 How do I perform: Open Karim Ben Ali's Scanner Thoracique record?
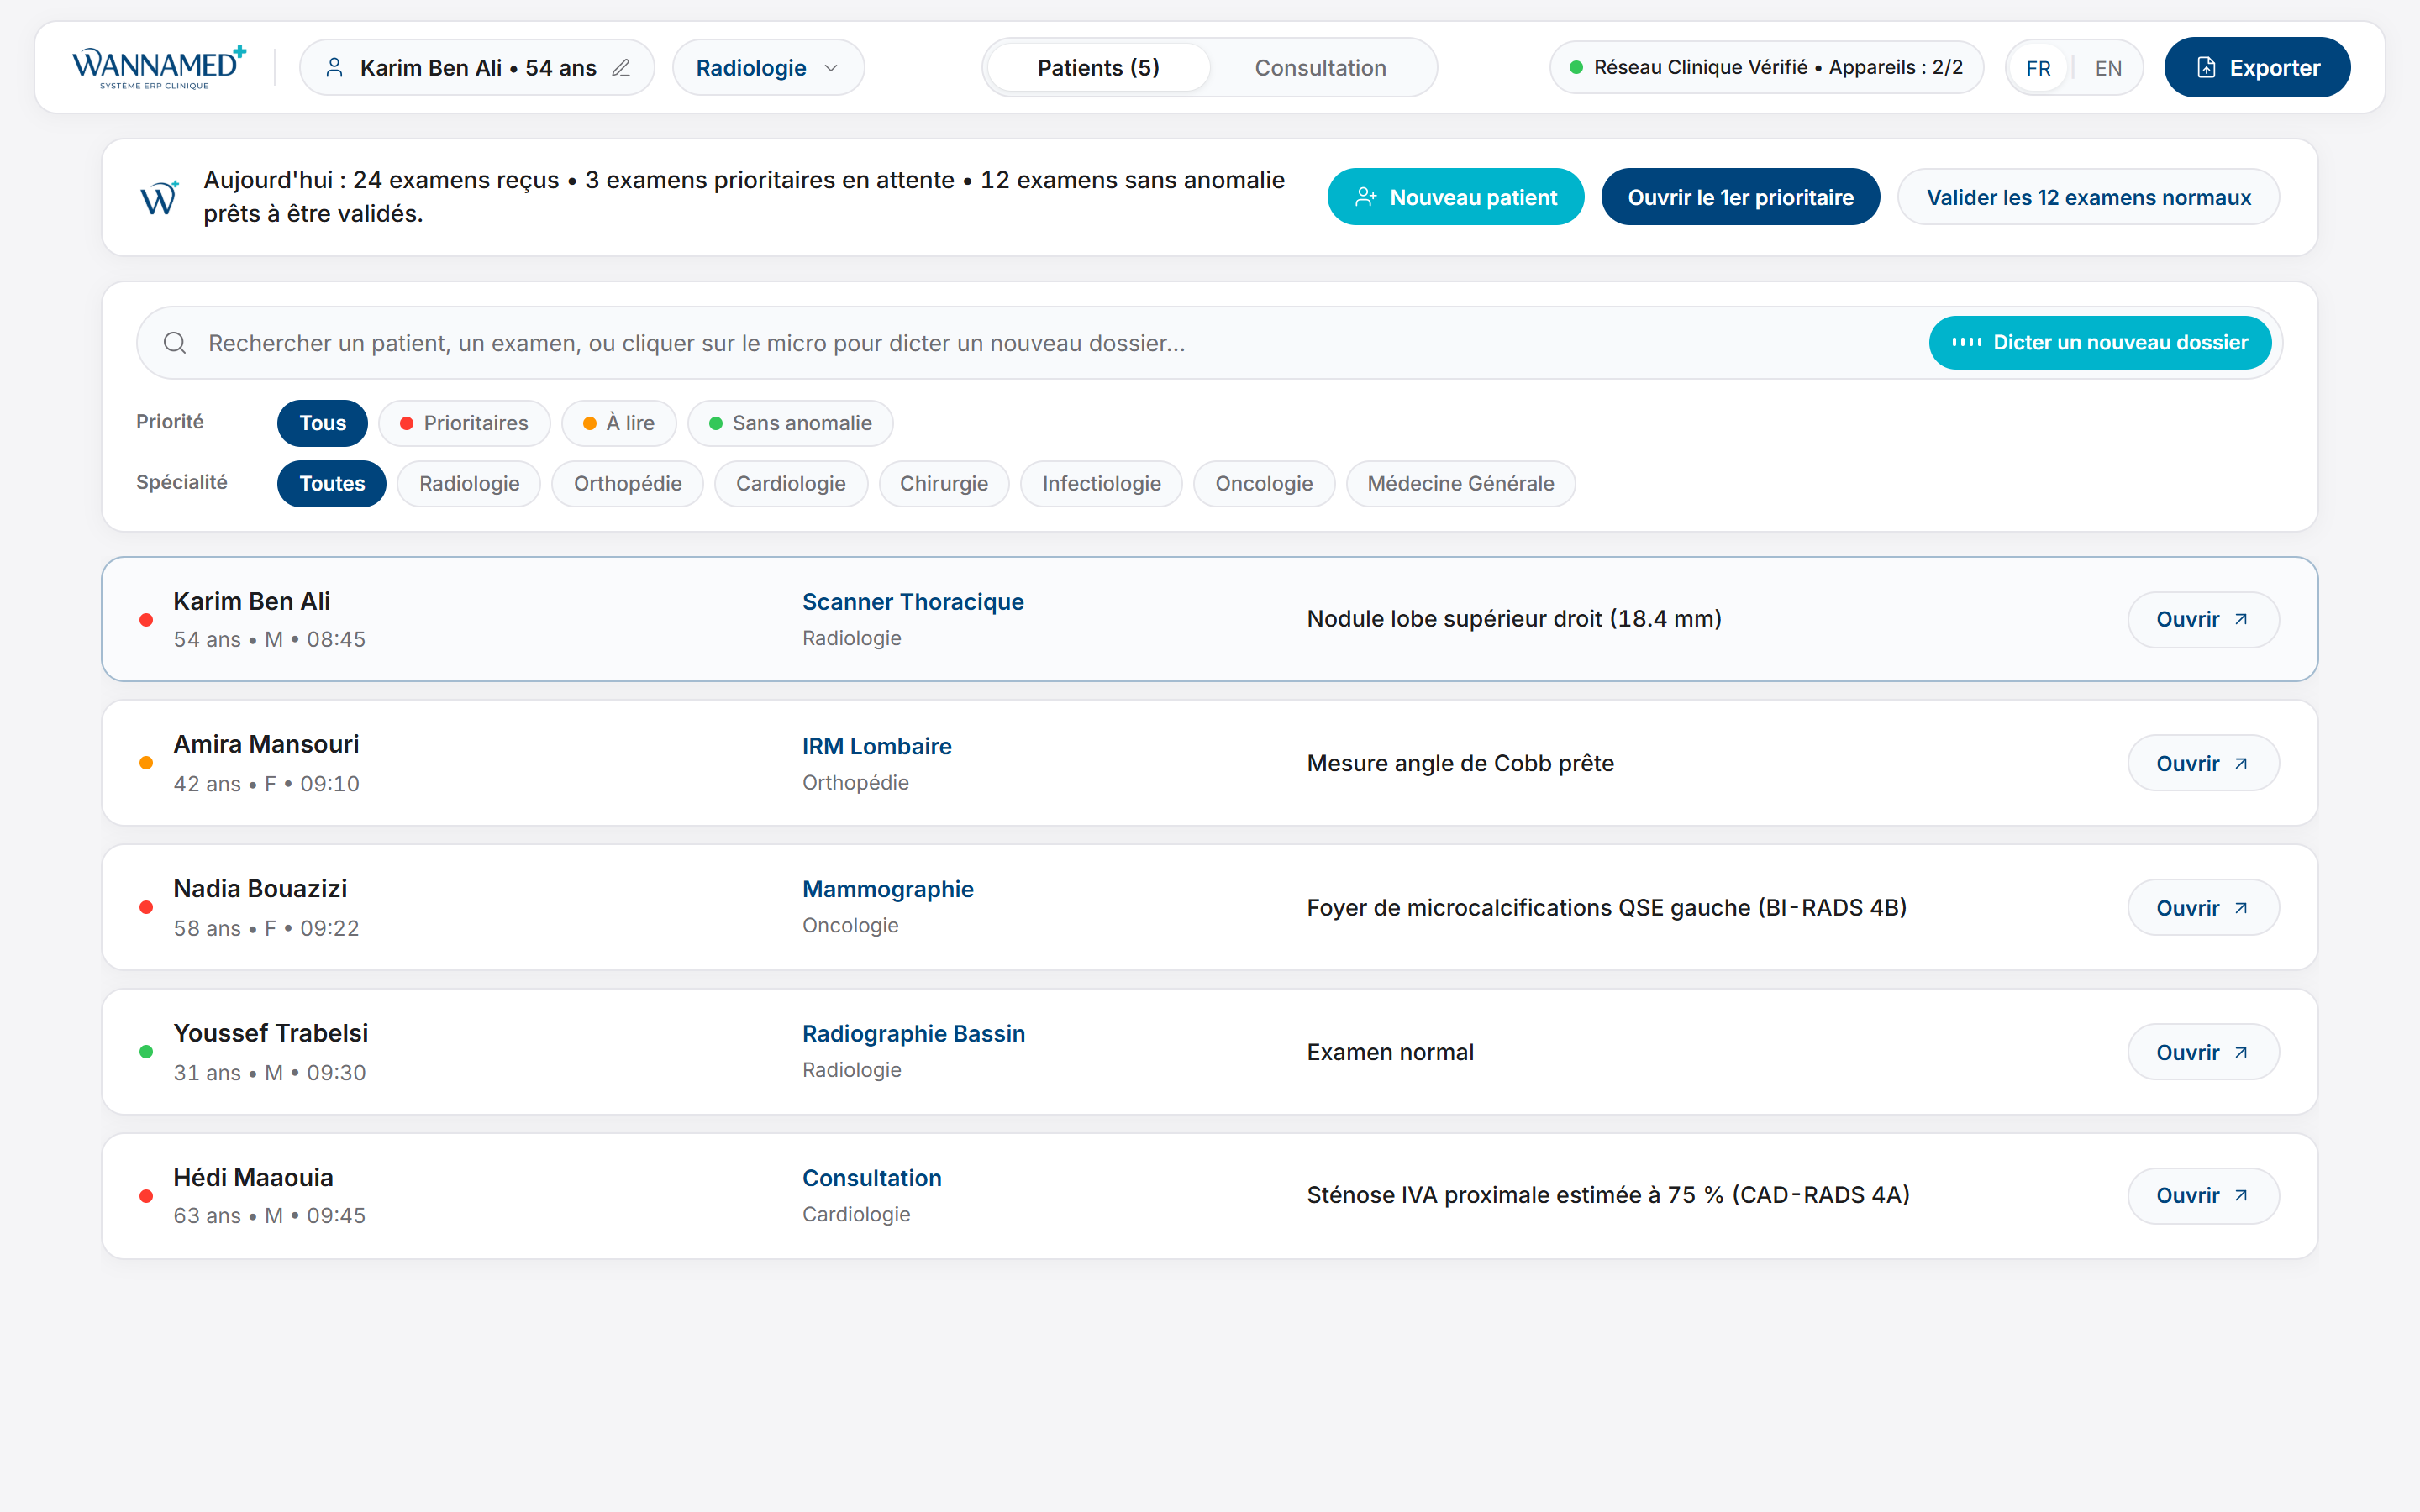click(x=2203, y=620)
